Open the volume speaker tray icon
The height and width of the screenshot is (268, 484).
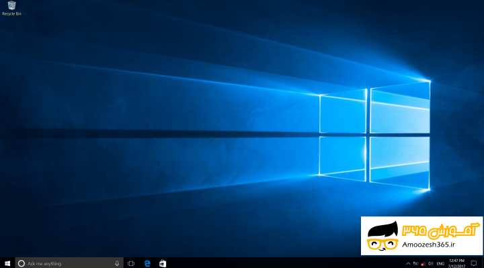click(x=431, y=263)
